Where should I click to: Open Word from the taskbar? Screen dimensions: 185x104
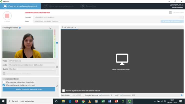tap(109, 101)
